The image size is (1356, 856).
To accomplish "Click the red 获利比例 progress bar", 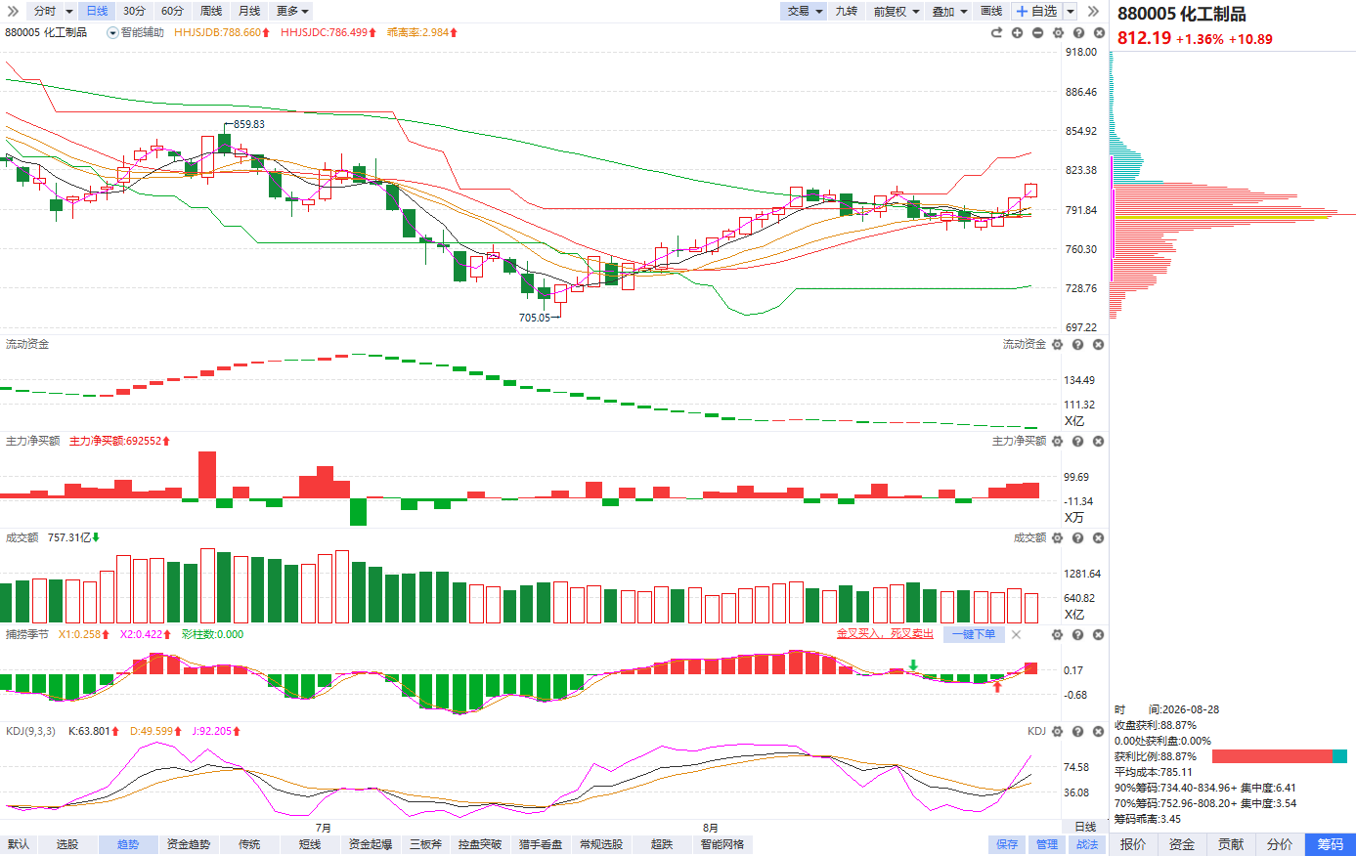I will click(1272, 756).
